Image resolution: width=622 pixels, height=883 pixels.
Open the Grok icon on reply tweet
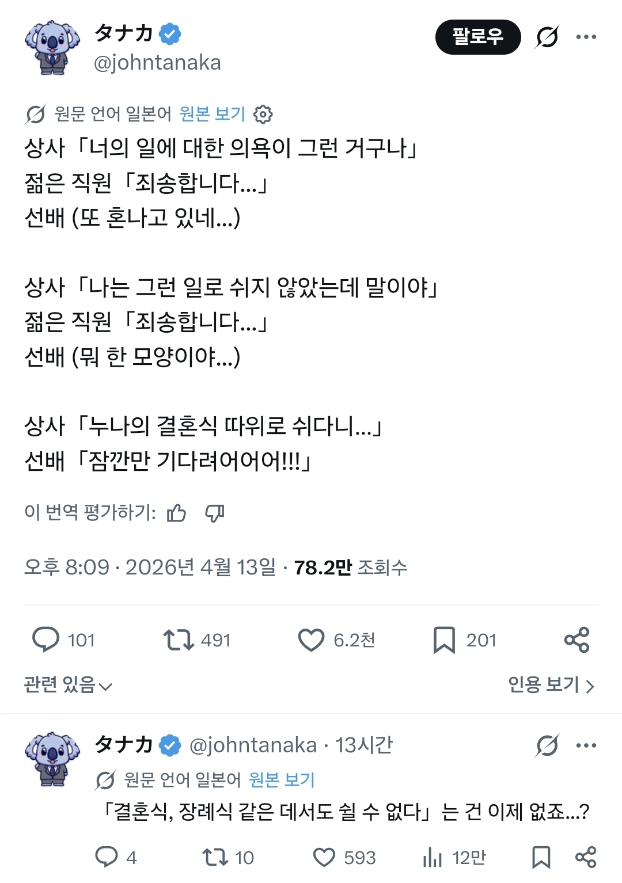click(x=547, y=745)
